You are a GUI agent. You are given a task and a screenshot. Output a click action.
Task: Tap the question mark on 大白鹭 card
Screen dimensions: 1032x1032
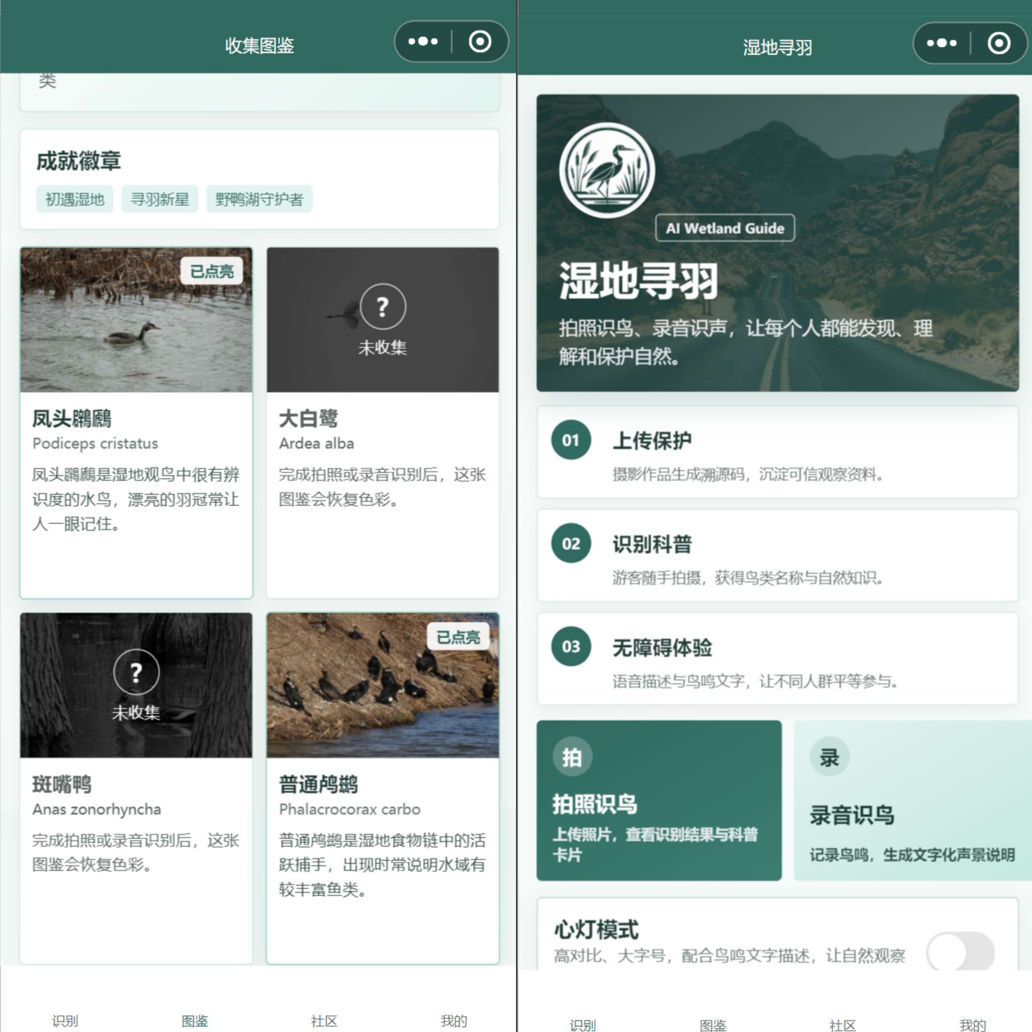[x=382, y=307]
